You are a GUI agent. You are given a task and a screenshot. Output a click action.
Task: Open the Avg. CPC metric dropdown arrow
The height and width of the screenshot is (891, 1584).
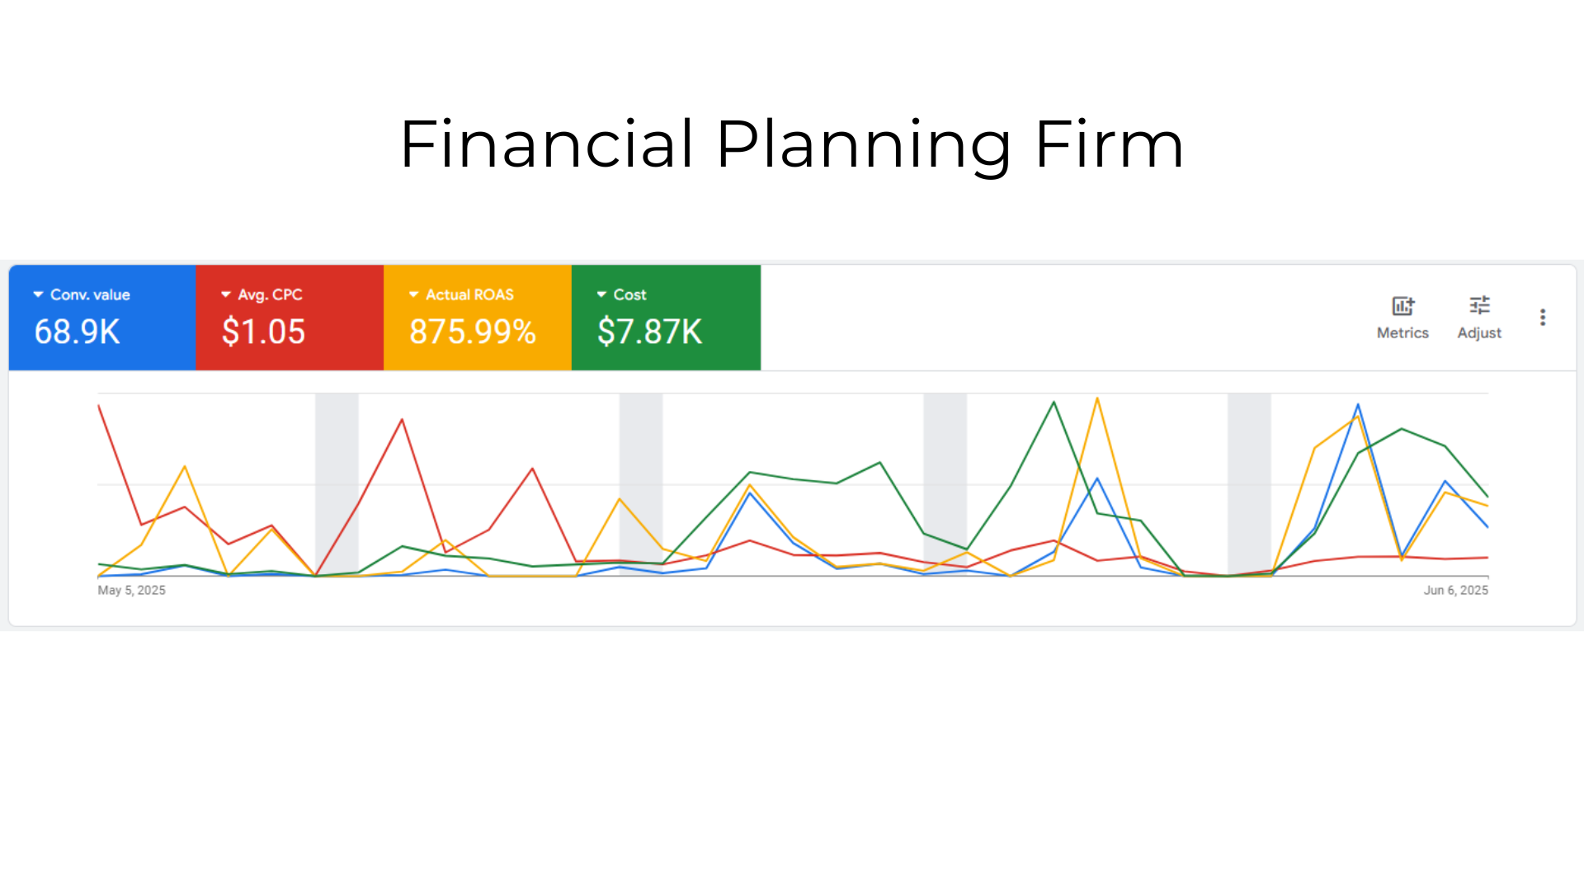click(x=225, y=295)
